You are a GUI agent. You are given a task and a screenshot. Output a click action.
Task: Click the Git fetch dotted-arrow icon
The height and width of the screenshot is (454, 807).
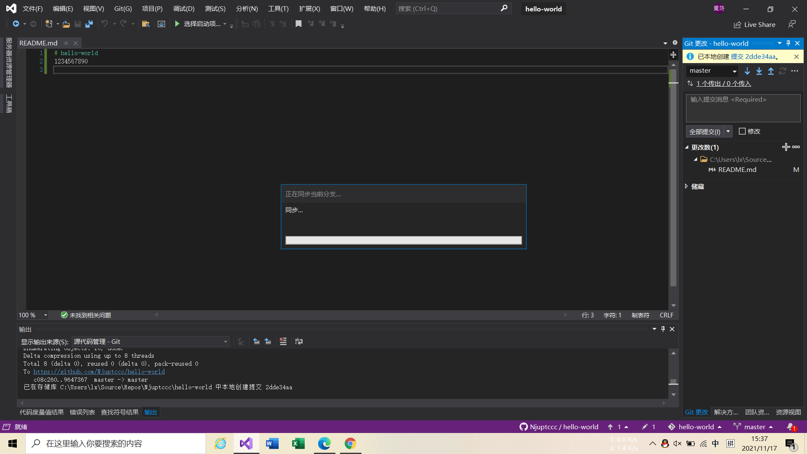point(747,71)
